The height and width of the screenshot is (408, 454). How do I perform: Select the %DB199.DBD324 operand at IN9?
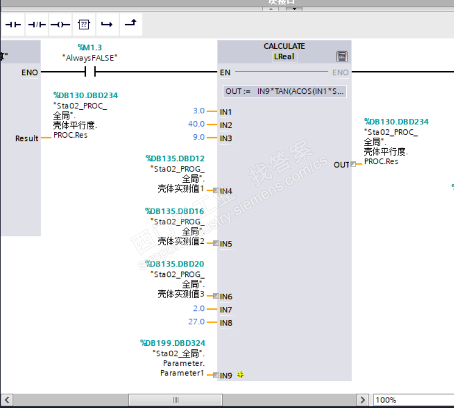[x=173, y=343]
